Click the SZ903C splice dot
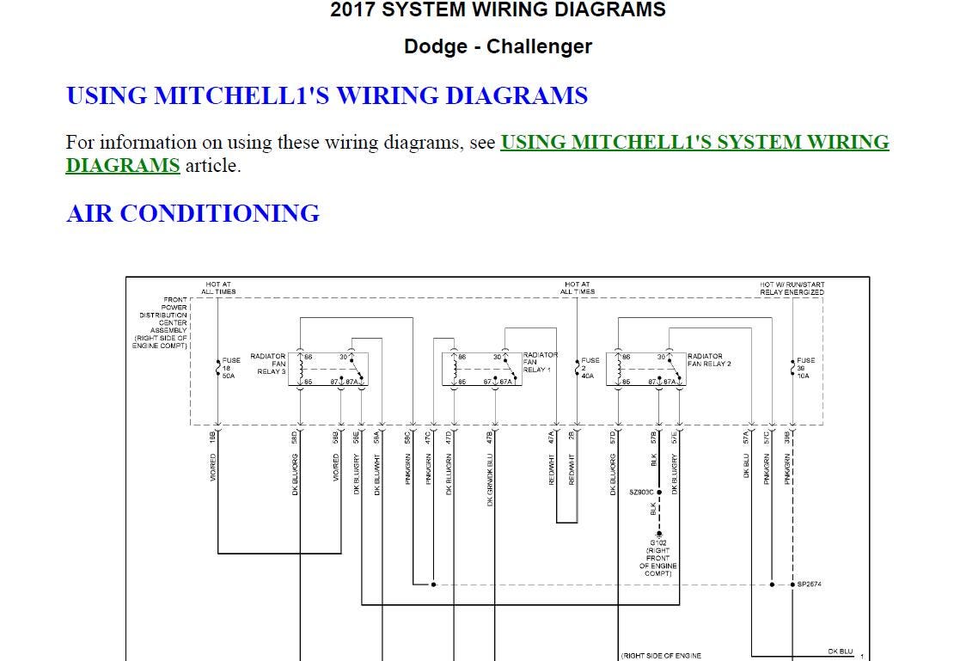The width and height of the screenshot is (960, 661). tap(659, 493)
